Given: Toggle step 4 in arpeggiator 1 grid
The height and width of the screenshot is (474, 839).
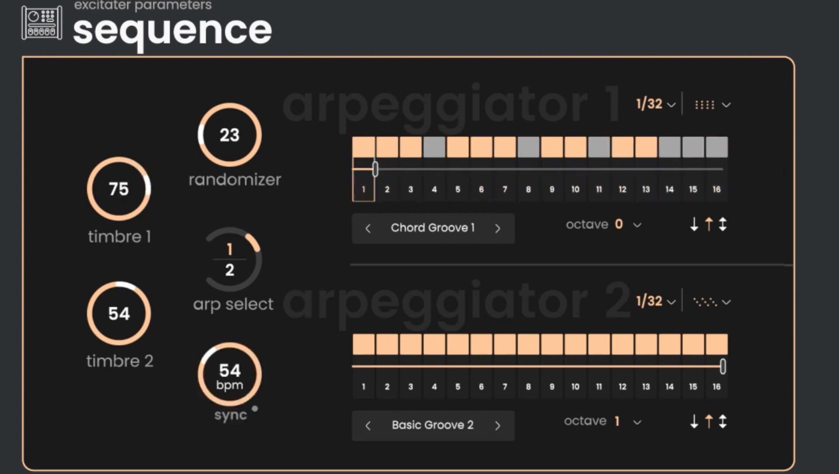Looking at the screenshot, I should [x=434, y=147].
